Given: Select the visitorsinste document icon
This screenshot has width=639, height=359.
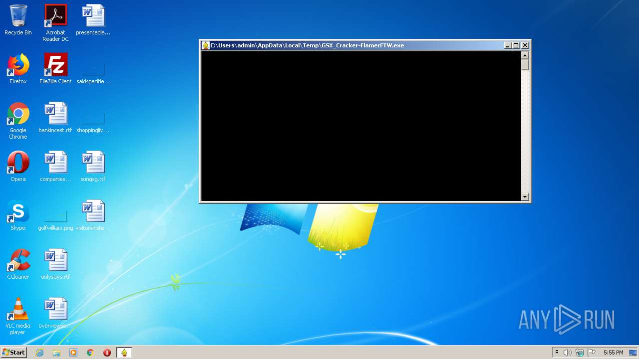Looking at the screenshot, I should point(93,215).
